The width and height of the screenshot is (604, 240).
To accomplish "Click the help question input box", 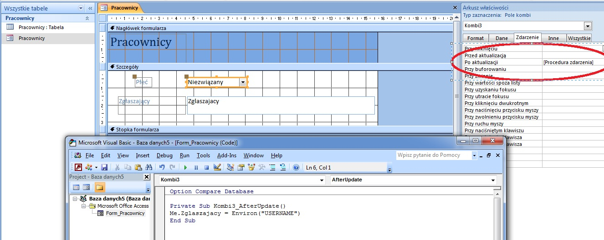I will point(433,155).
